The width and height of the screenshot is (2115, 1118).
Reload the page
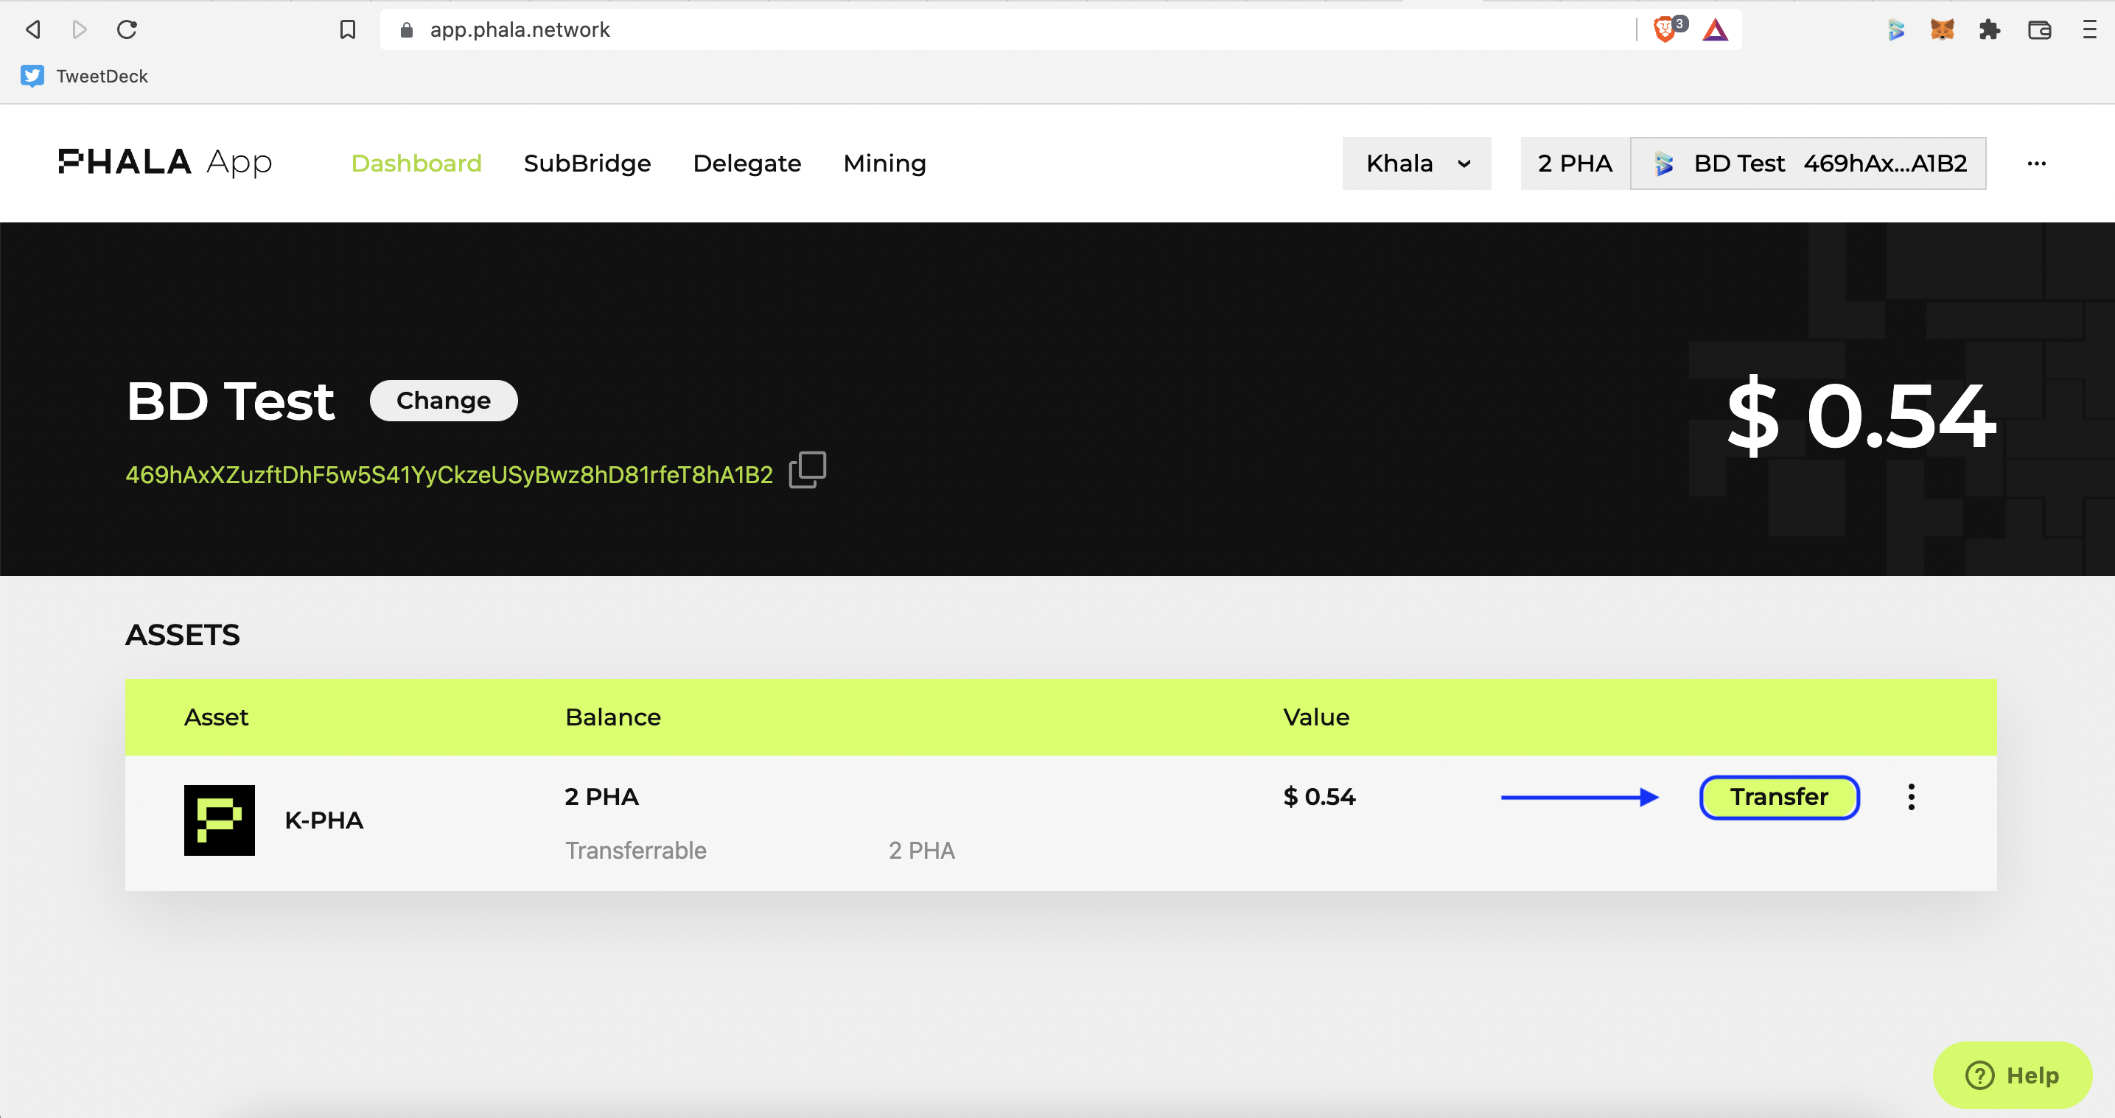click(127, 29)
